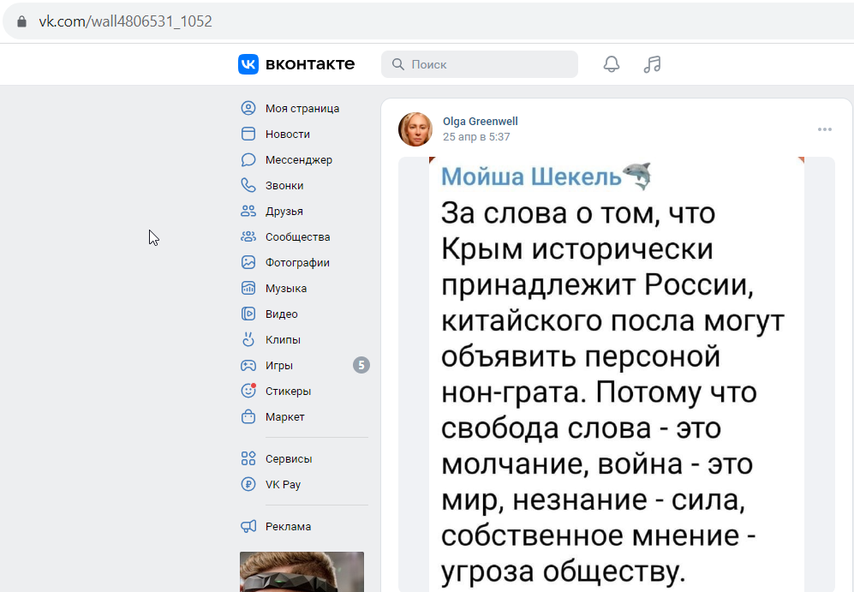Image resolution: width=854 pixels, height=592 pixels.
Task: Click the Сервисы grid icon
Action: (x=248, y=458)
